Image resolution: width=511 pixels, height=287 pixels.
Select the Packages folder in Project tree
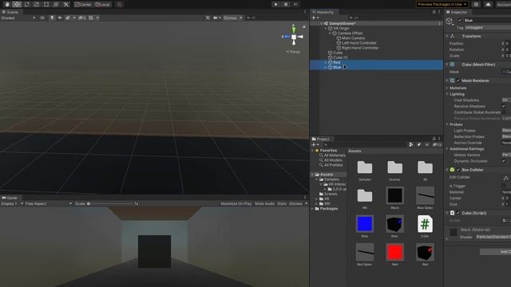tap(329, 209)
